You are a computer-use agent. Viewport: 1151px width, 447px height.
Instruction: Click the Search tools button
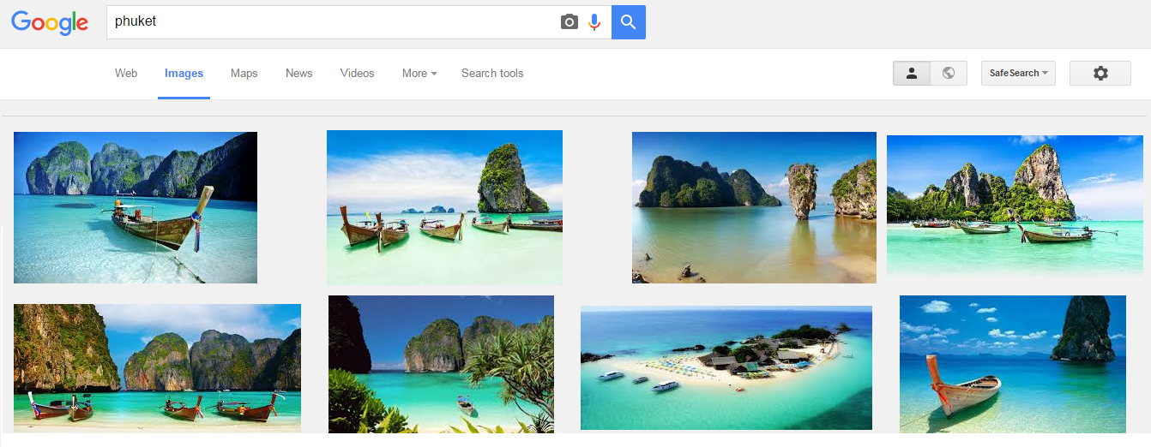click(x=492, y=74)
